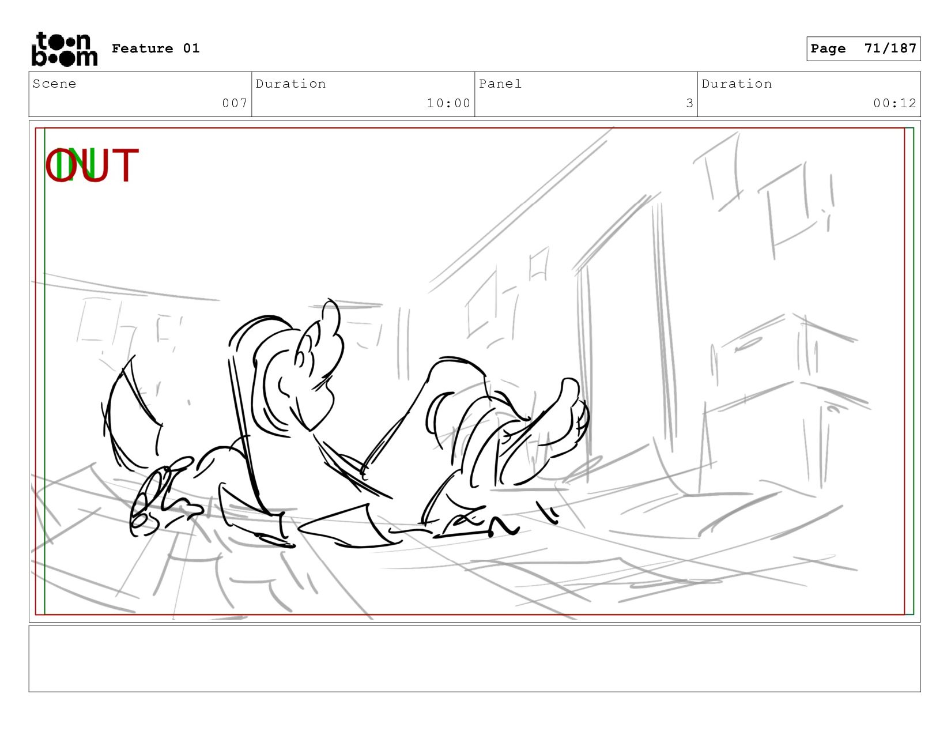Image resolution: width=951 pixels, height=735 pixels.
Task: Select the panel duration value '00:12'
Action: coord(895,103)
